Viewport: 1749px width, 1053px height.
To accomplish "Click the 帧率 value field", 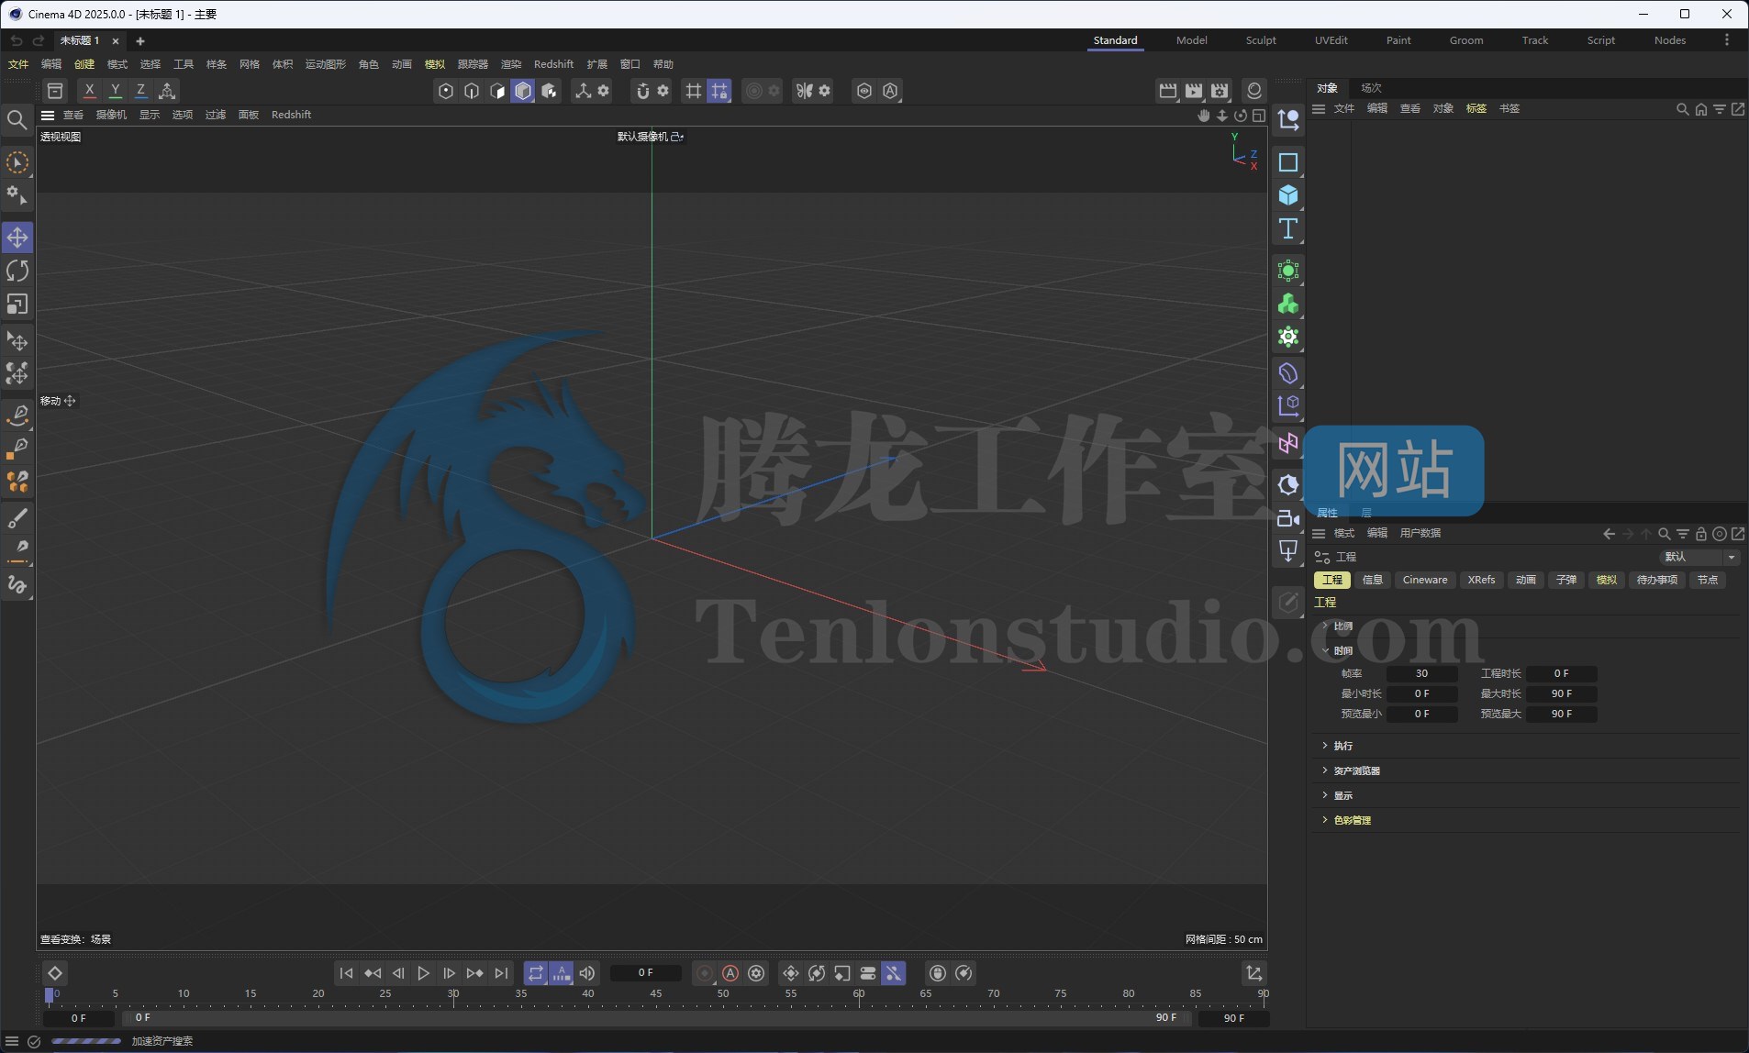I will [1420, 673].
